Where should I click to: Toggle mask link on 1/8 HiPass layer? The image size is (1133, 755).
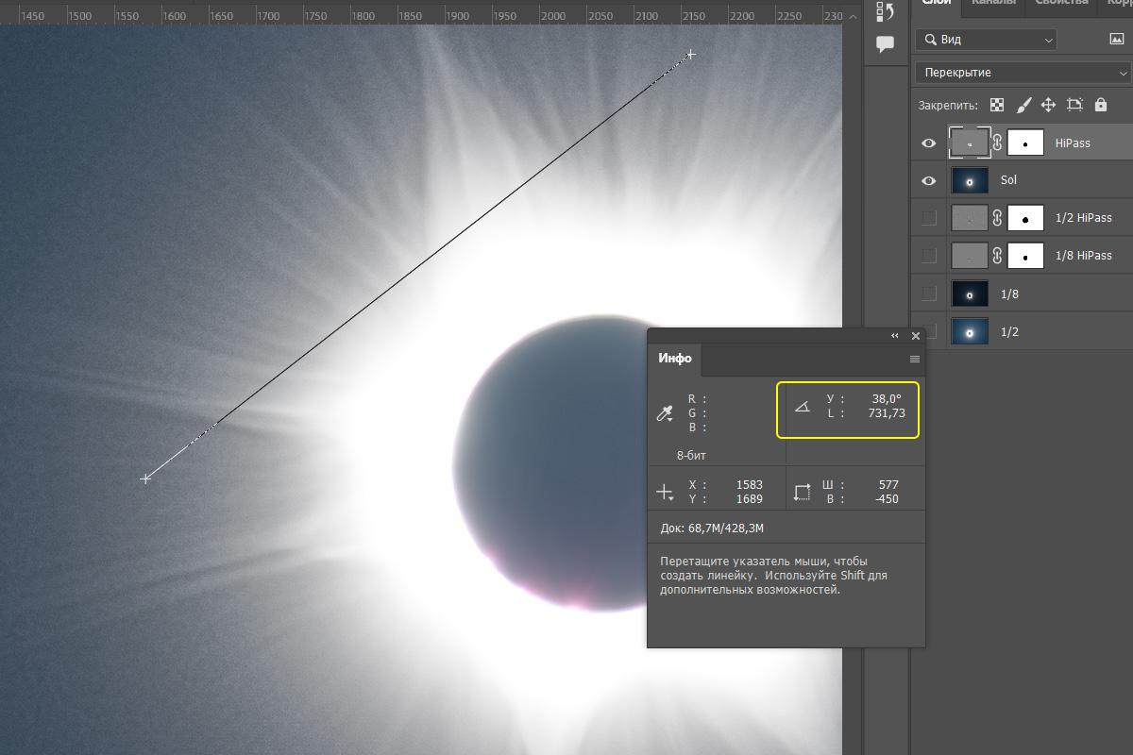point(997,256)
